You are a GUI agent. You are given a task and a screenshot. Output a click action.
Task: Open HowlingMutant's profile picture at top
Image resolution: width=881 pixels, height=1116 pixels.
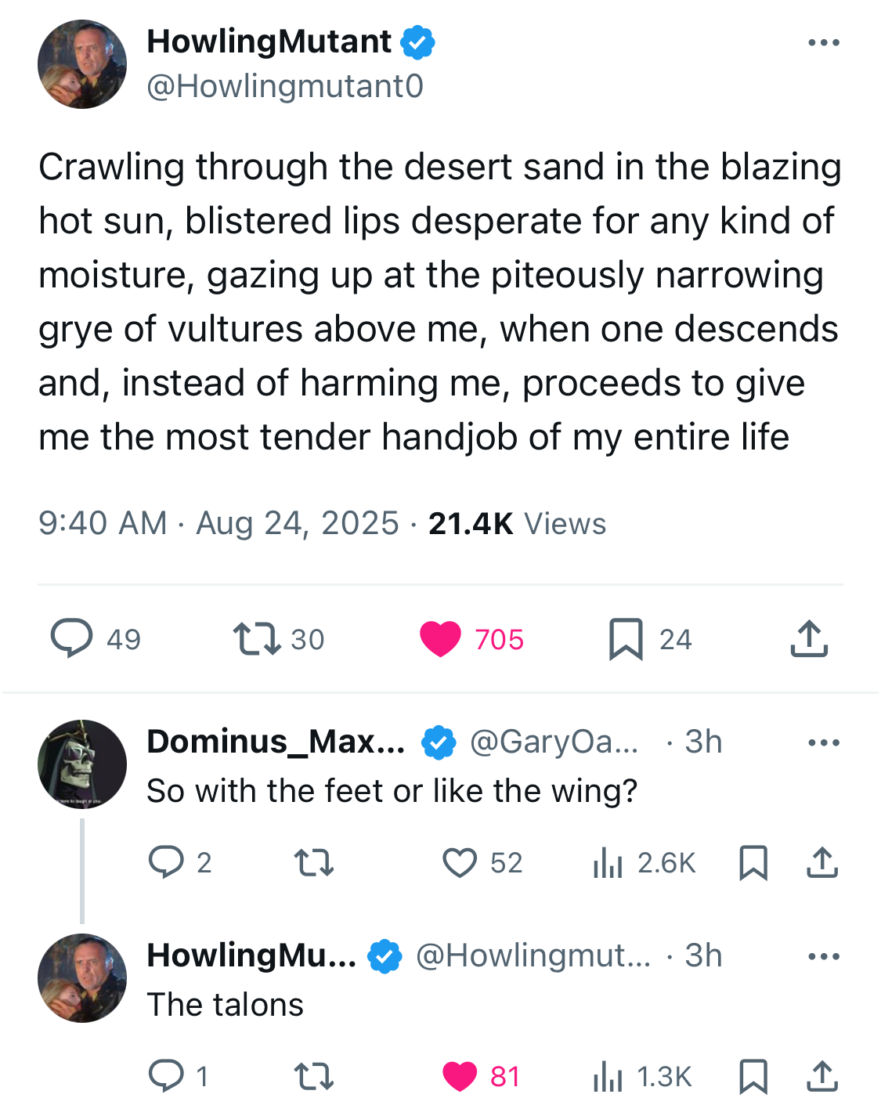coord(82,64)
